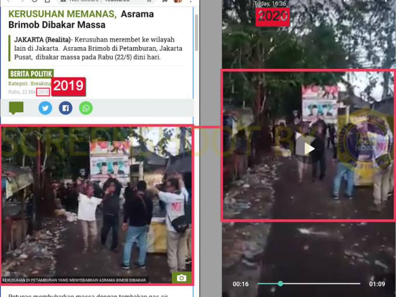Click the elapsed time 00:16
The image size is (396, 297).
coord(241,284)
